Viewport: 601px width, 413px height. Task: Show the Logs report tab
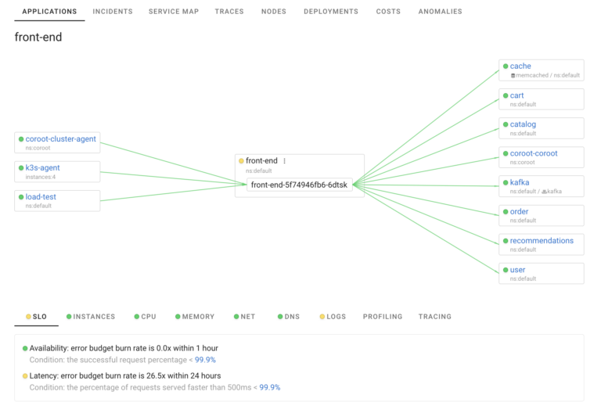[333, 317]
